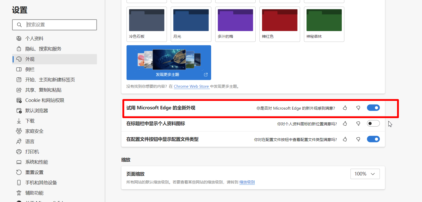The width and height of the screenshot is (422, 202).
Task: Select the 月光 theme swatch
Action: tap(191, 24)
